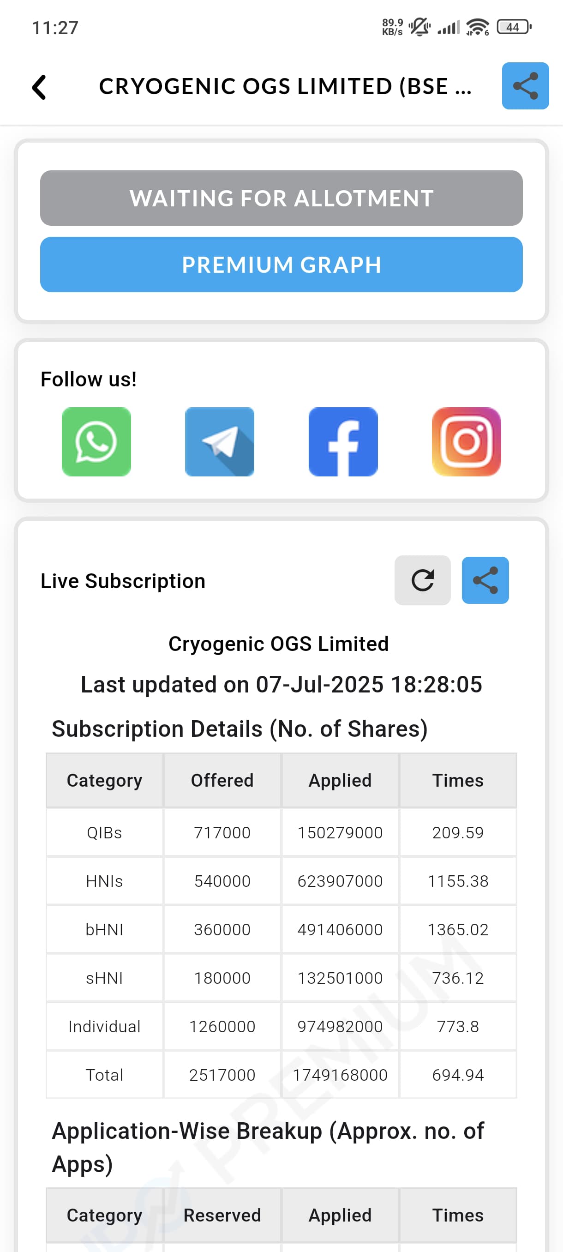Open the Telegram channel icon

[x=220, y=442]
